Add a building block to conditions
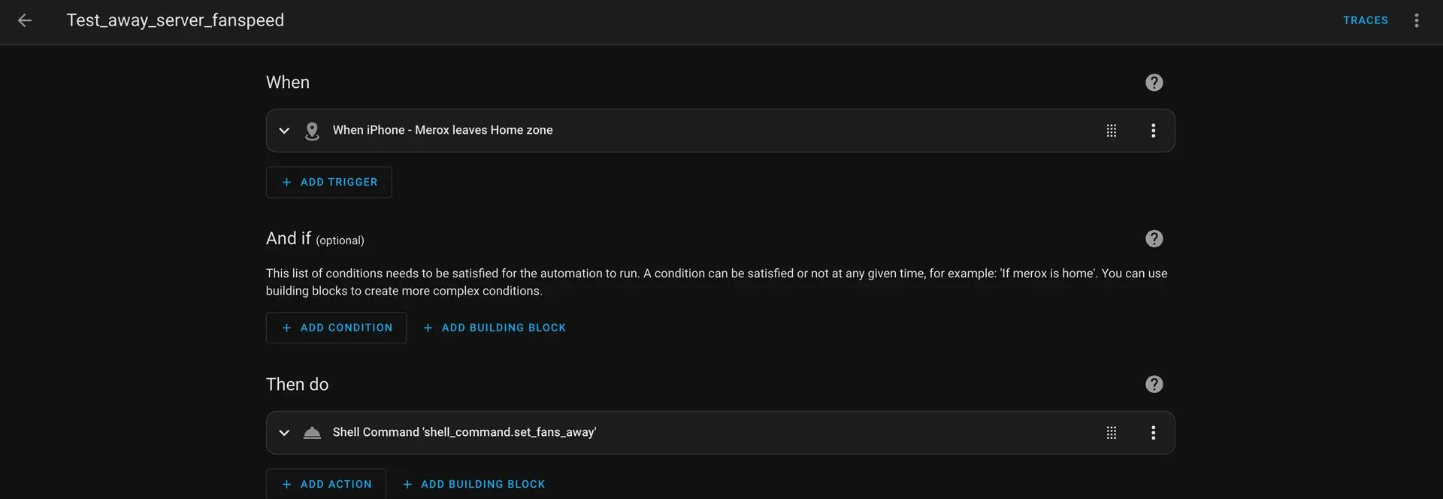The width and height of the screenshot is (1443, 499). (495, 328)
